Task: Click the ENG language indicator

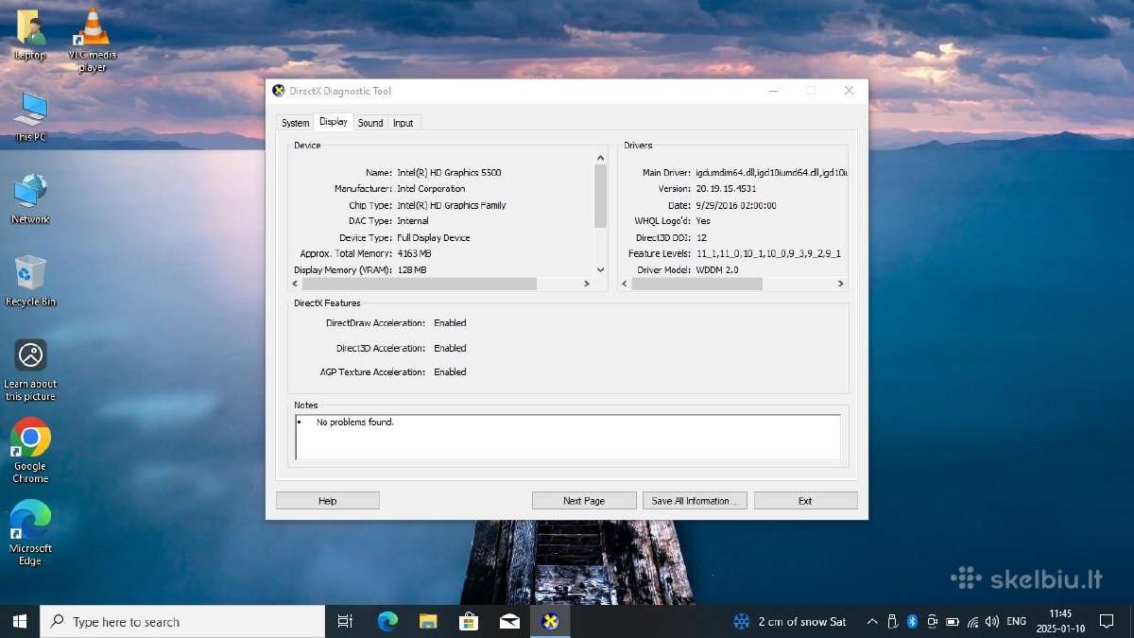Action: point(1017,621)
